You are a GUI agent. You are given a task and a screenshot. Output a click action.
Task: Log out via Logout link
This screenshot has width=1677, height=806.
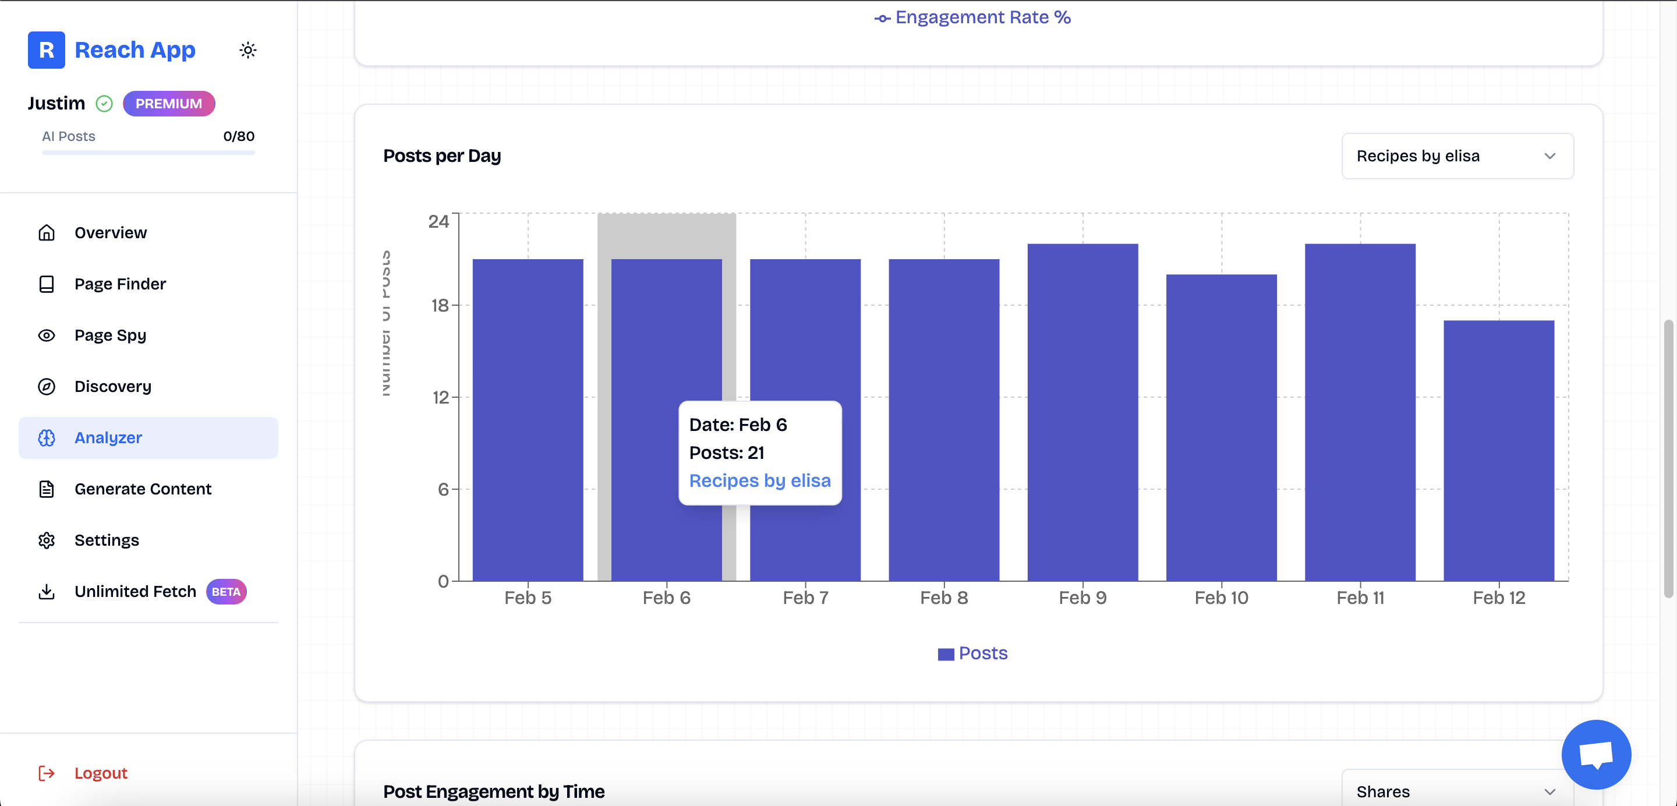click(101, 773)
